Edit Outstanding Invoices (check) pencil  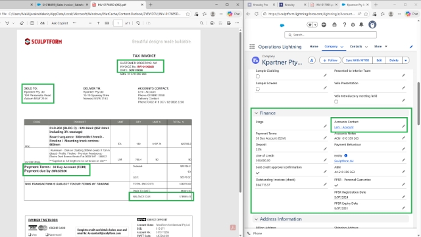pyautogui.click(x=325, y=184)
